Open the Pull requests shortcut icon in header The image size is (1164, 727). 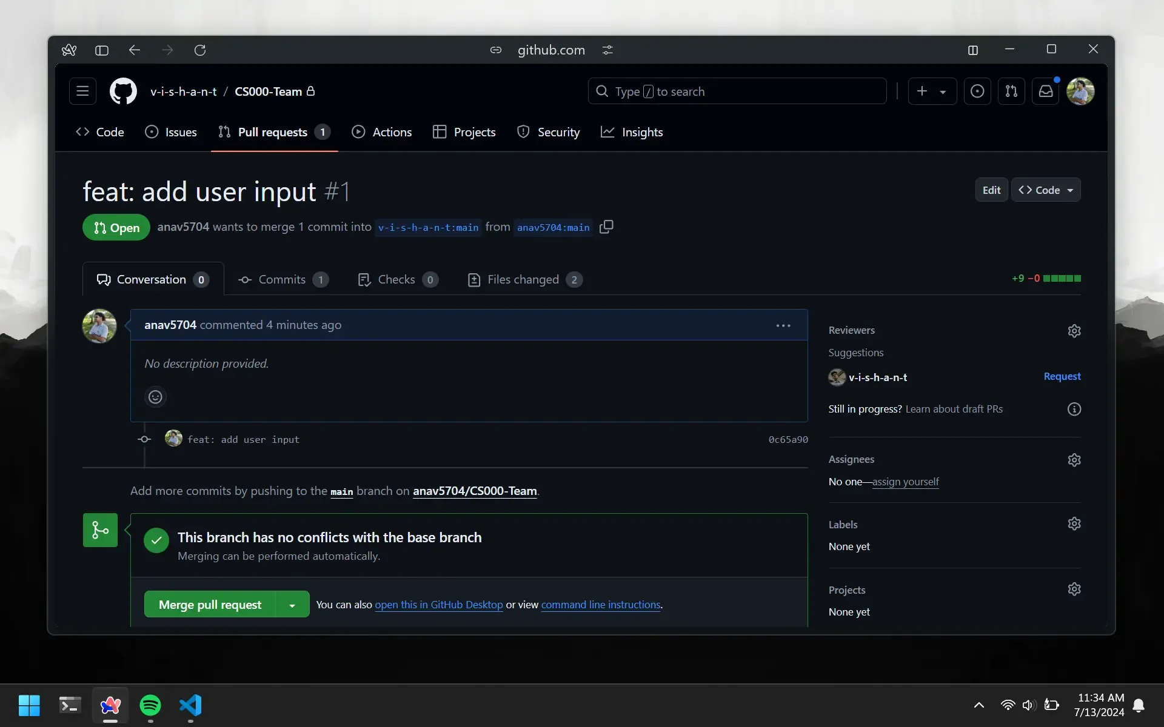click(1011, 91)
